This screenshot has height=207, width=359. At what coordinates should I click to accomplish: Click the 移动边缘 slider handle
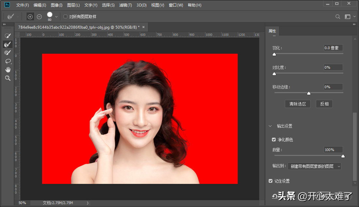click(309, 93)
